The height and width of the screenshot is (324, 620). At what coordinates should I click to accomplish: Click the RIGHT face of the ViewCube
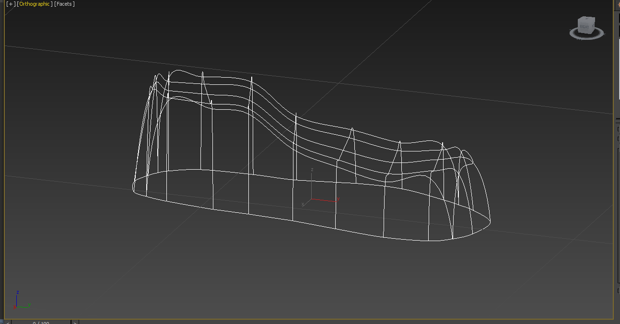click(584, 26)
